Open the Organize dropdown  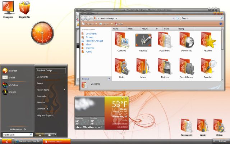click(x=89, y=24)
